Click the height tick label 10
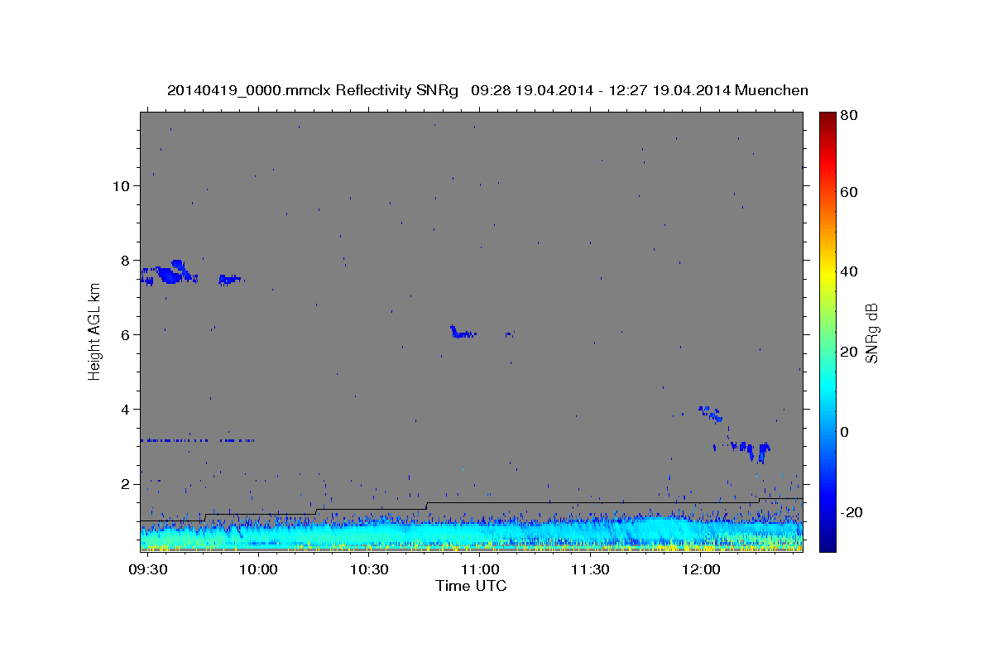Viewport: 993px width, 662px height. coord(121,185)
